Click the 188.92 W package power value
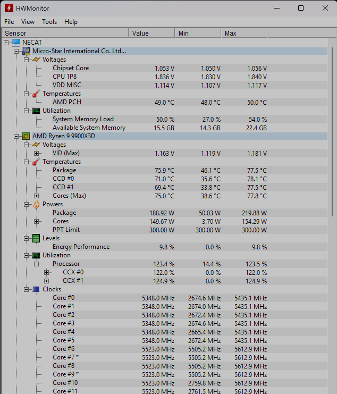Viewport: 337px width, 394px height. click(x=162, y=213)
